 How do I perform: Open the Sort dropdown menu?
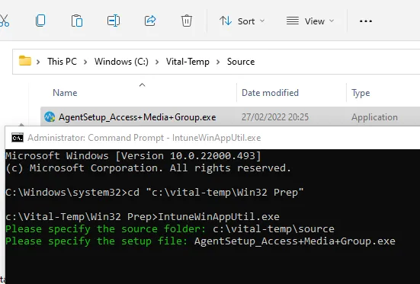click(x=242, y=21)
